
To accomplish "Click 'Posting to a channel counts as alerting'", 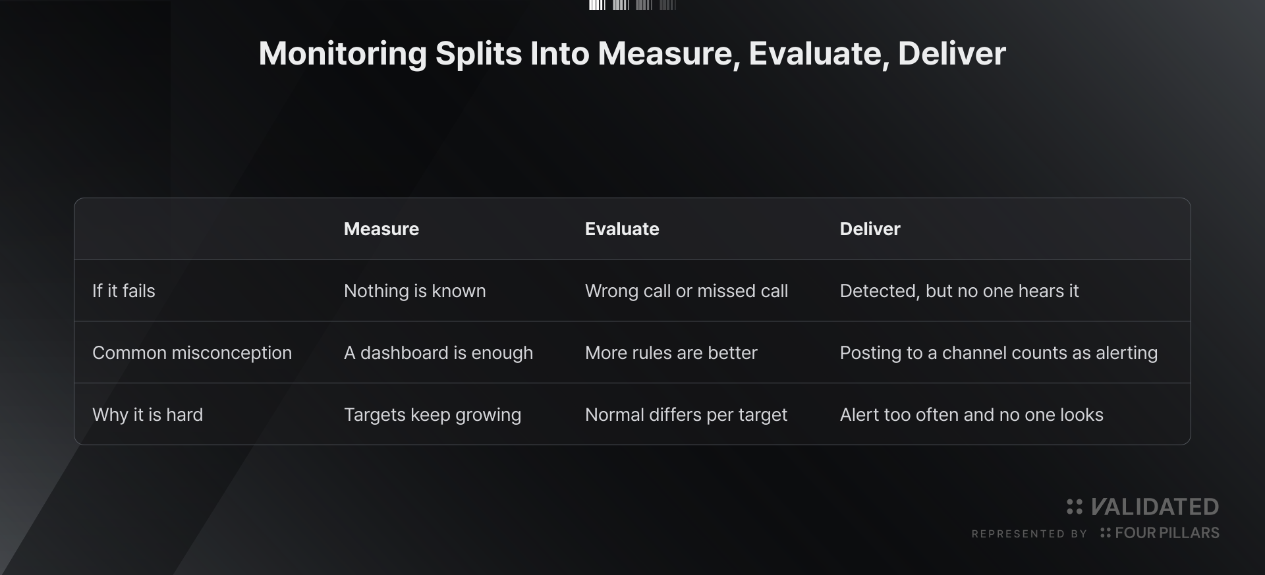I will tap(999, 353).
